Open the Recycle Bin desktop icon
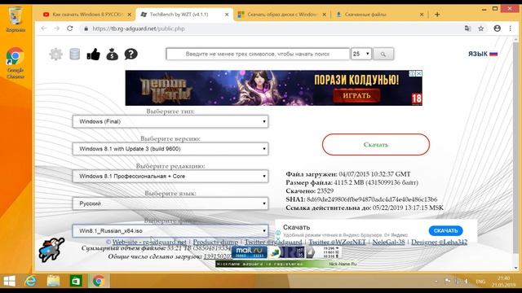 [x=15, y=20]
